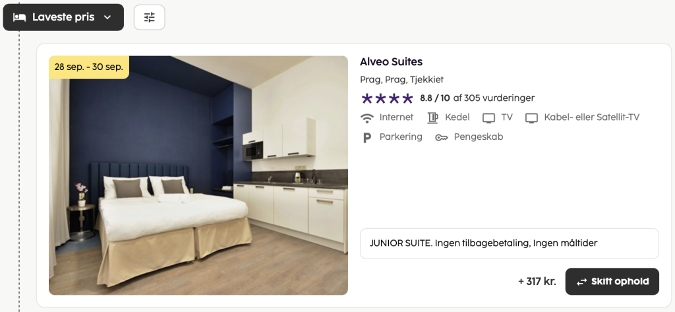
Task: Click the bed icon in sort button
Action: click(x=19, y=18)
